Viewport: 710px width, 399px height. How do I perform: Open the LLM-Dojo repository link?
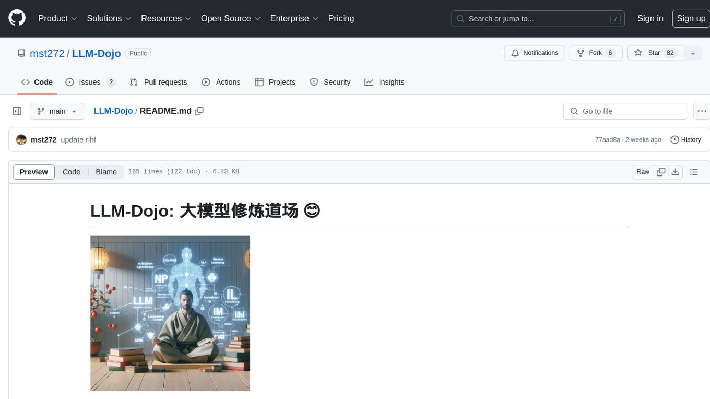pyautogui.click(x=97, y=53)
